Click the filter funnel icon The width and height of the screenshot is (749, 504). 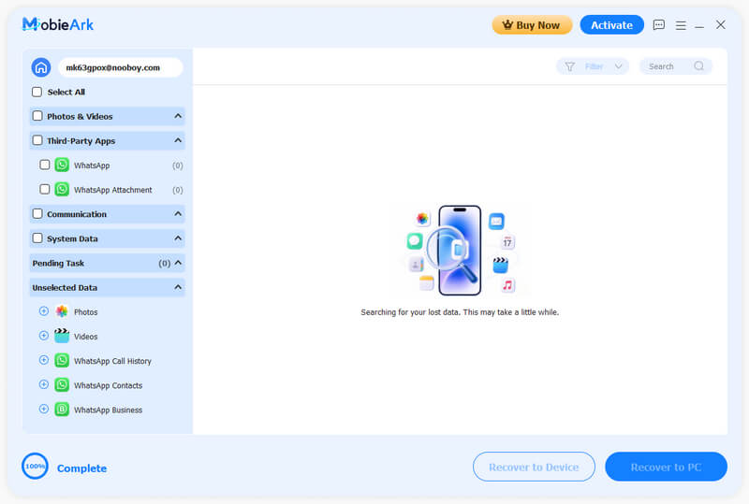pyautogui.click(x=569, y=66)
